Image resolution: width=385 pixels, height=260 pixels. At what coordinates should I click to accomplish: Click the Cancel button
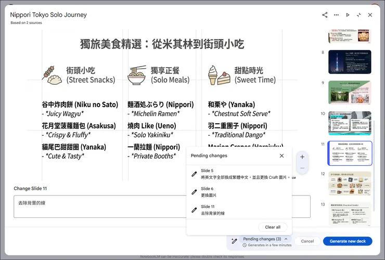point(307,241)
